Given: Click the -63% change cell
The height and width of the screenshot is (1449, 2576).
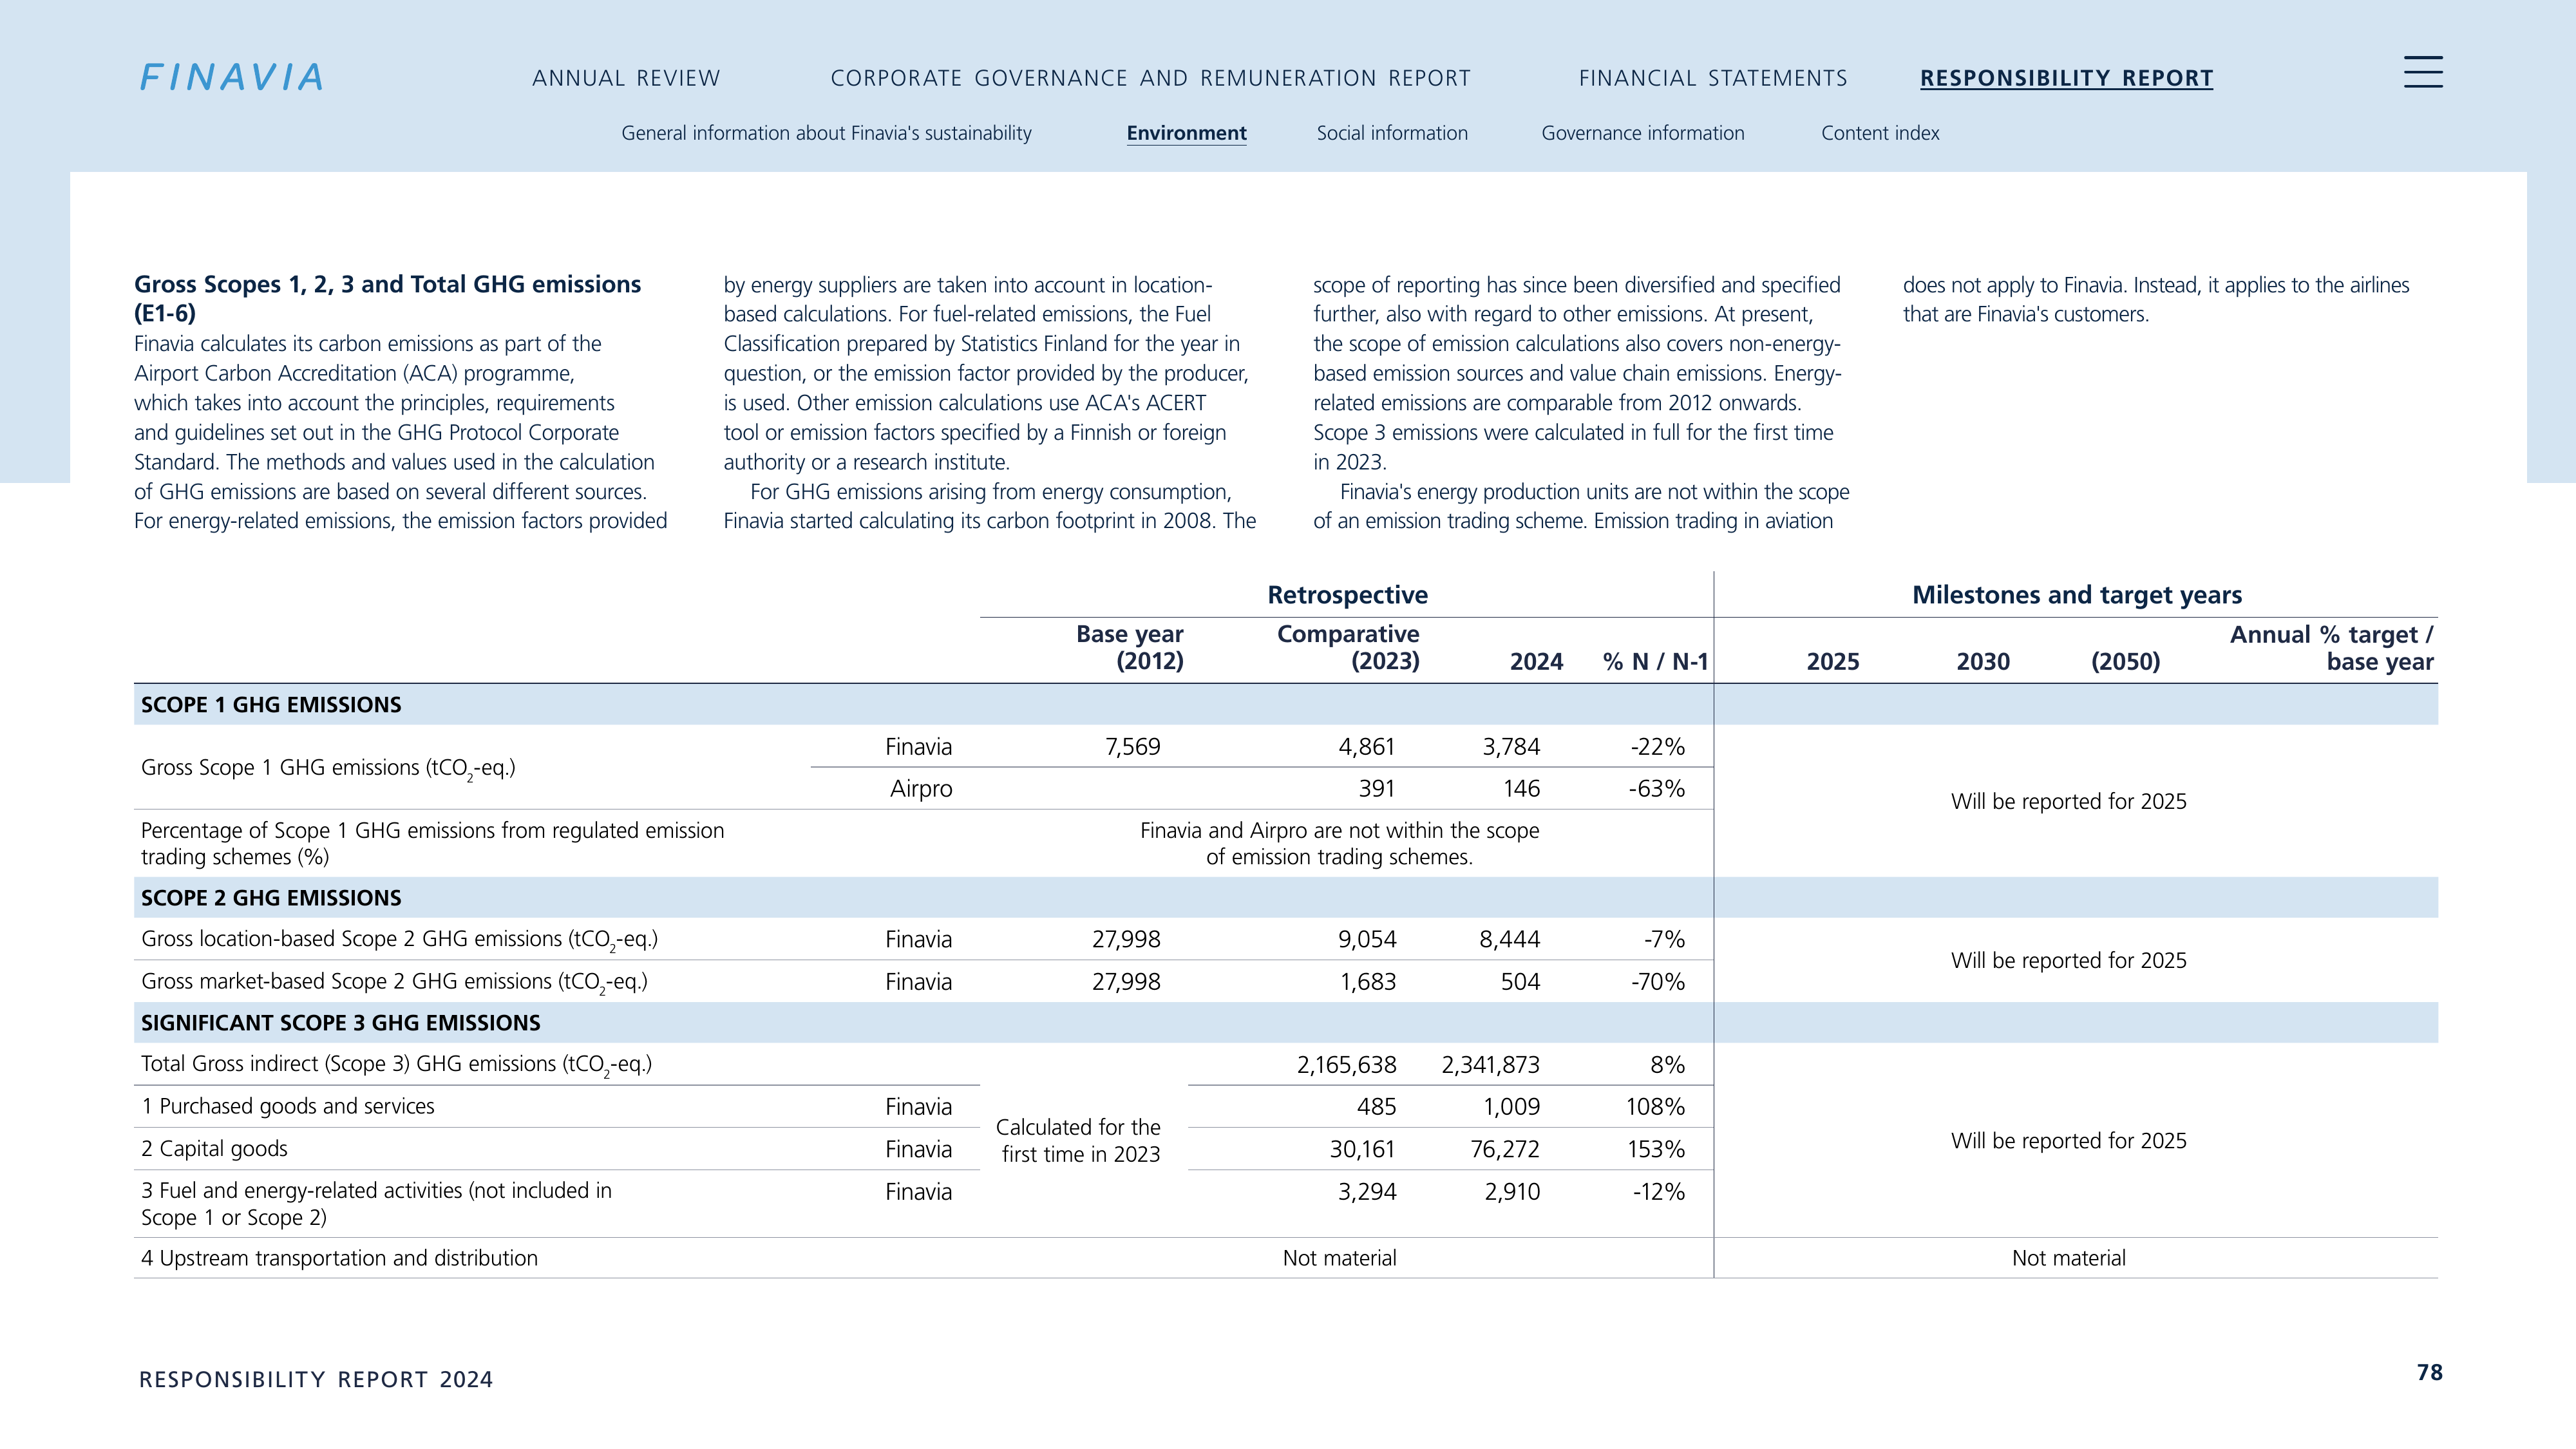Looking at the screenshot, I should pos(1657,788).
